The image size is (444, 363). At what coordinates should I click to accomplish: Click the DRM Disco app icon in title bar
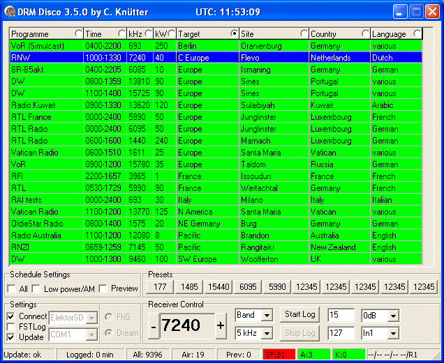[x=10, y=12]
